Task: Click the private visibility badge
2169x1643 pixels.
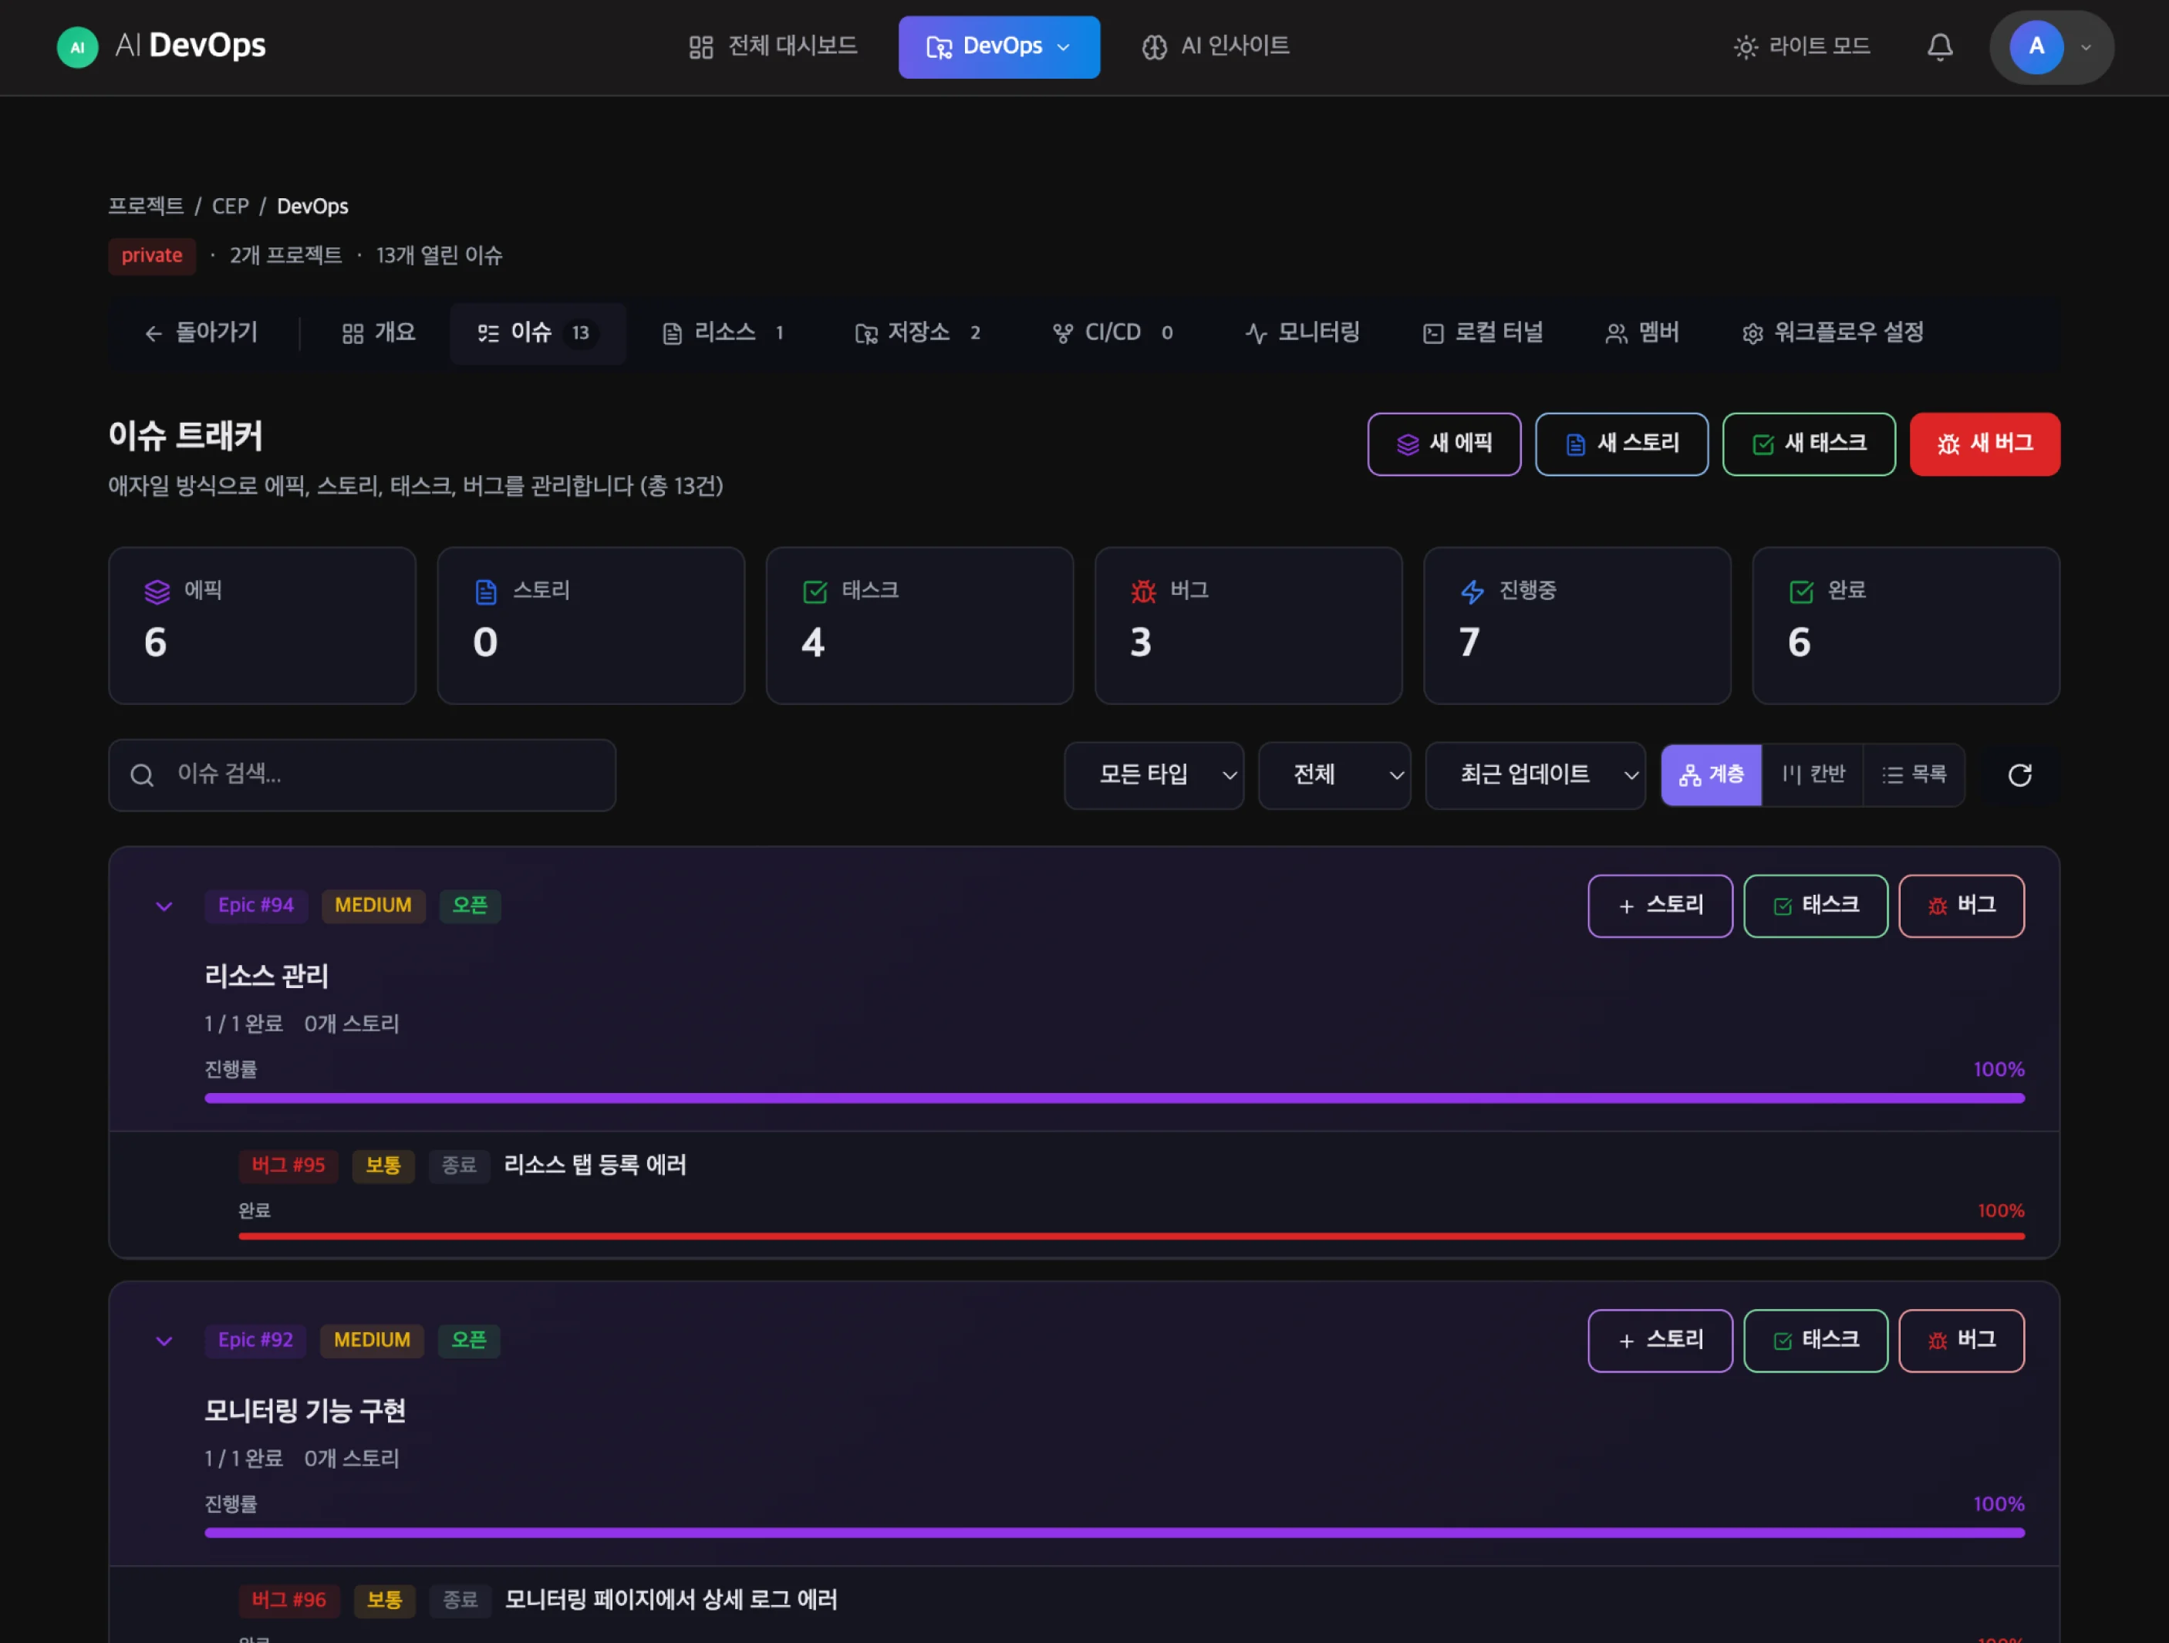Action: [x=152, y=256]
